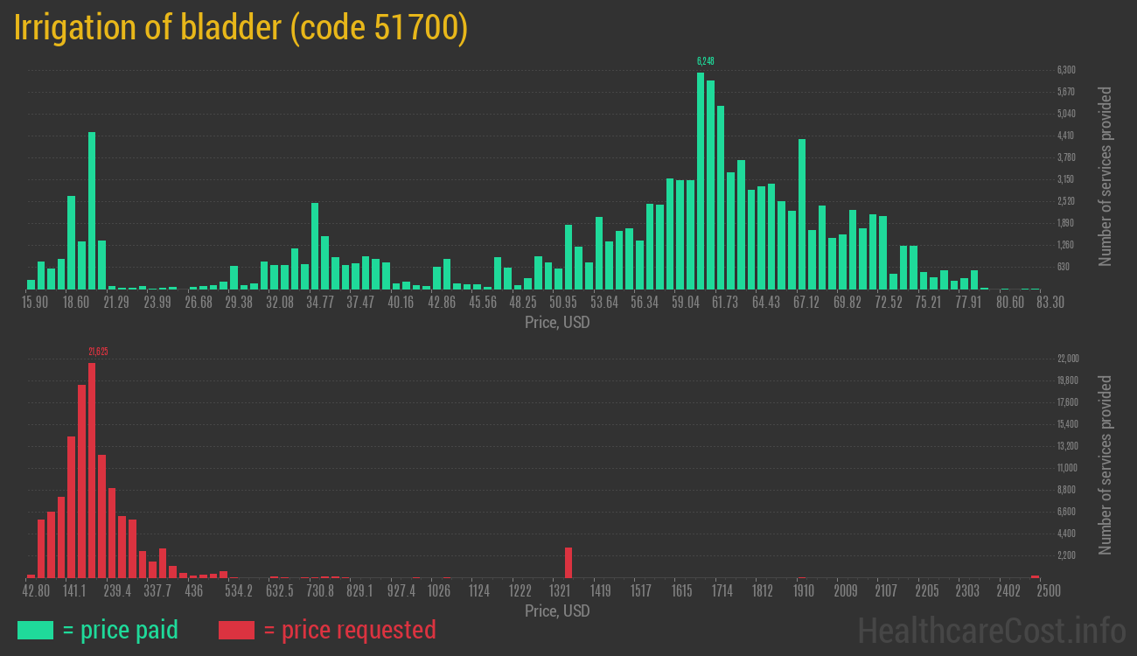This screenshot has height=656, width=1137.
Task: Click the 'price requested' legend text
Action: (x=349, y=630)
